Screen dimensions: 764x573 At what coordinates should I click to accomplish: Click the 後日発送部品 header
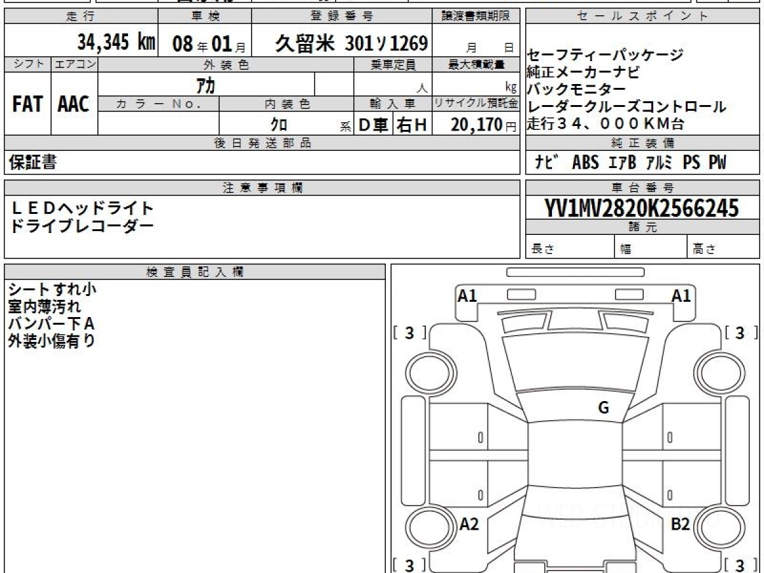tap(262, 143)
